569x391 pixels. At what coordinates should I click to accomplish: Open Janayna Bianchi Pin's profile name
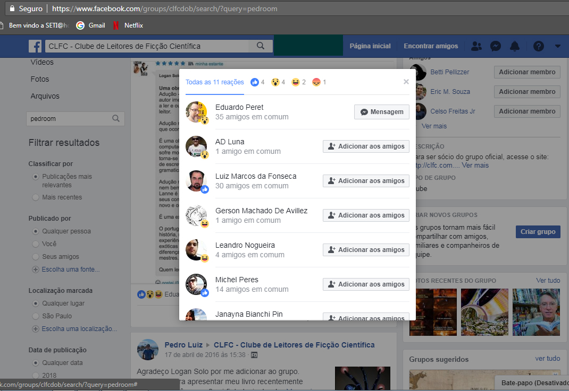click(249, 314)
